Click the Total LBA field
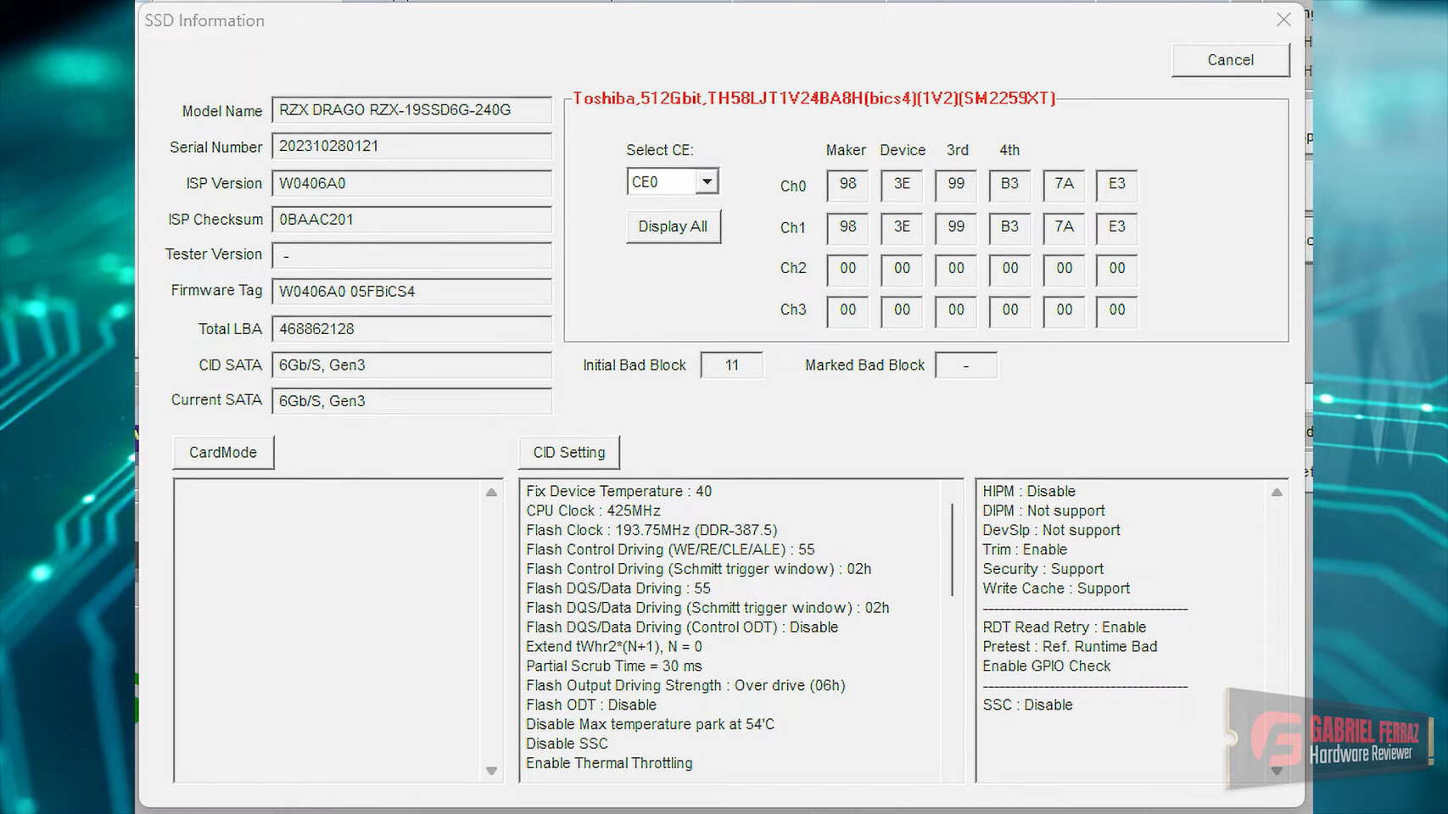The width and height of the screenshot is (1448, 814). coord(411,329)
